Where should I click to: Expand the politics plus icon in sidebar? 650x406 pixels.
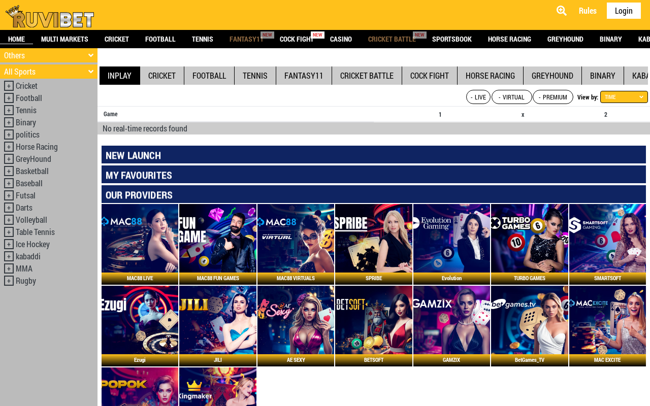pos(9,134)
